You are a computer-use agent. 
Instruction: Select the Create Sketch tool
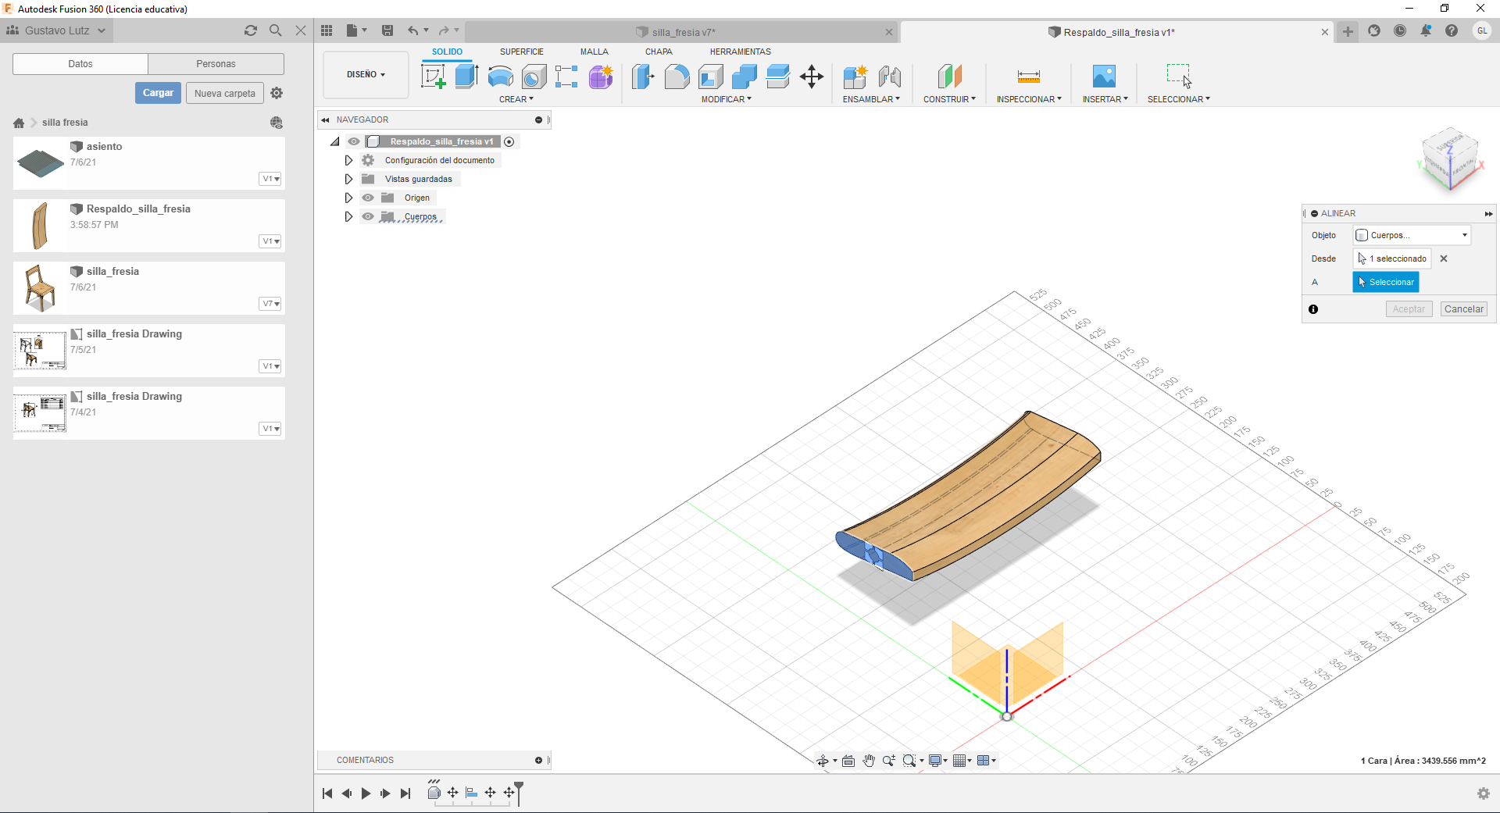coord(433,77)
